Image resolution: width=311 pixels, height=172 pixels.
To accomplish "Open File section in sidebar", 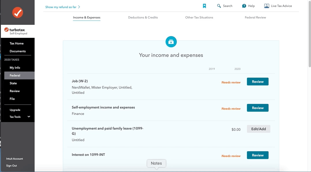I will click(x=12, y=99).
